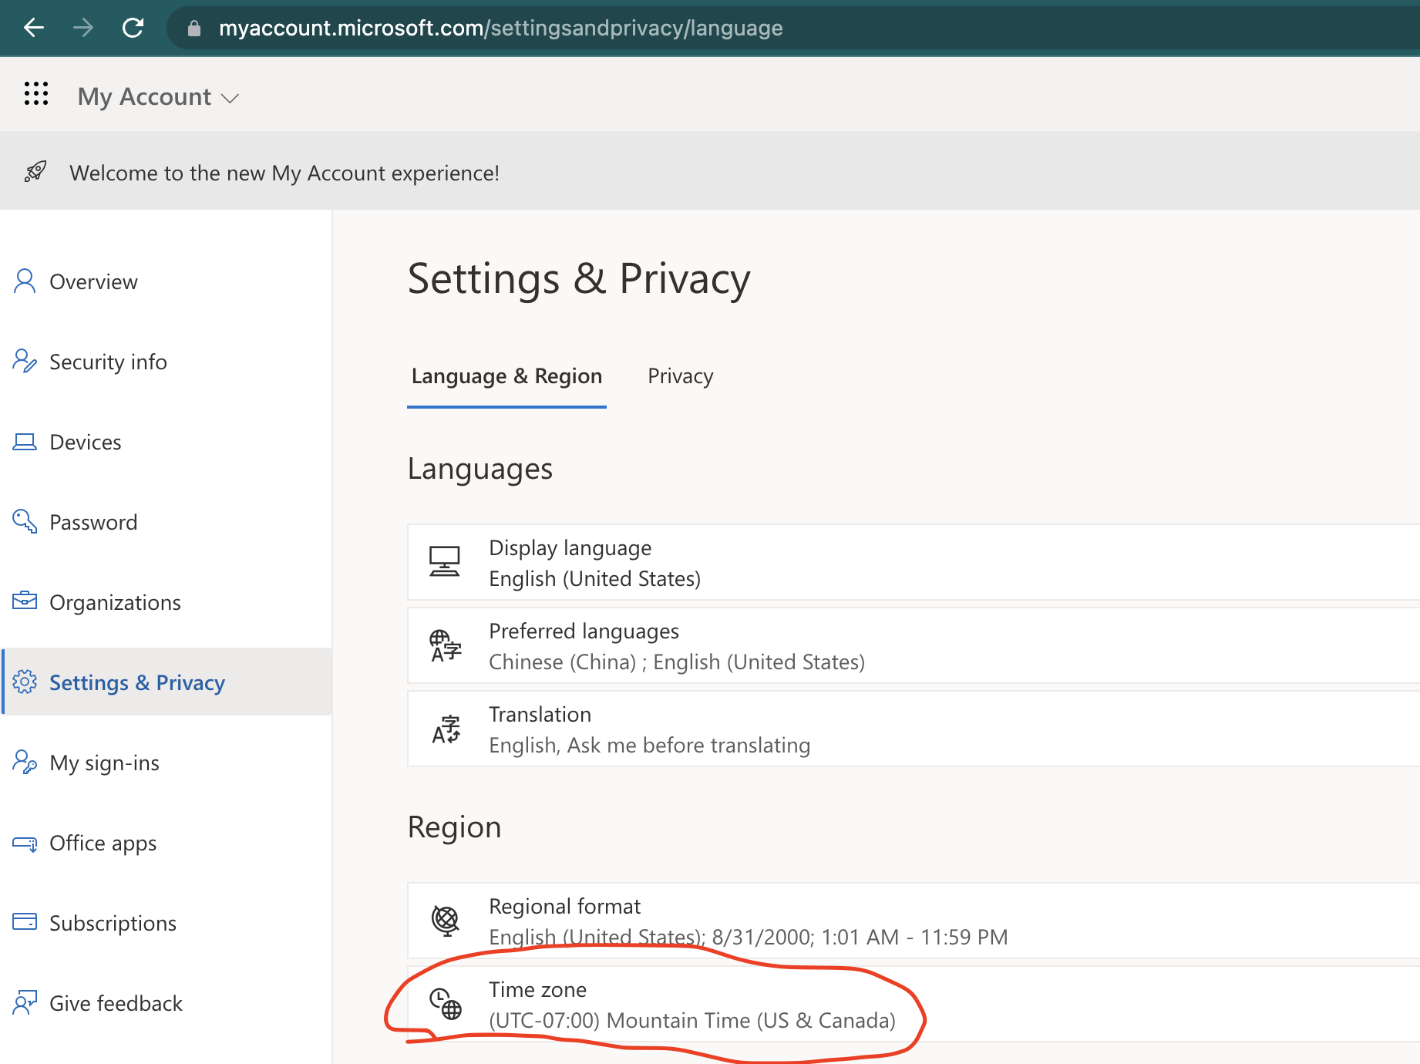Click the Translation icon
1420x1064 pixels.
tap(446, 729)
